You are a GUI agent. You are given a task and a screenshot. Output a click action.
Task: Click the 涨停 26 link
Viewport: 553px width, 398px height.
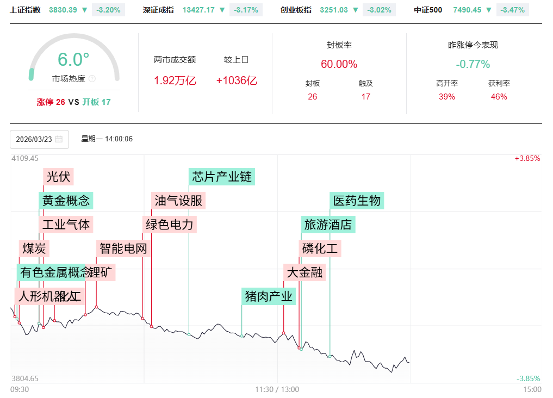point(51,102)
